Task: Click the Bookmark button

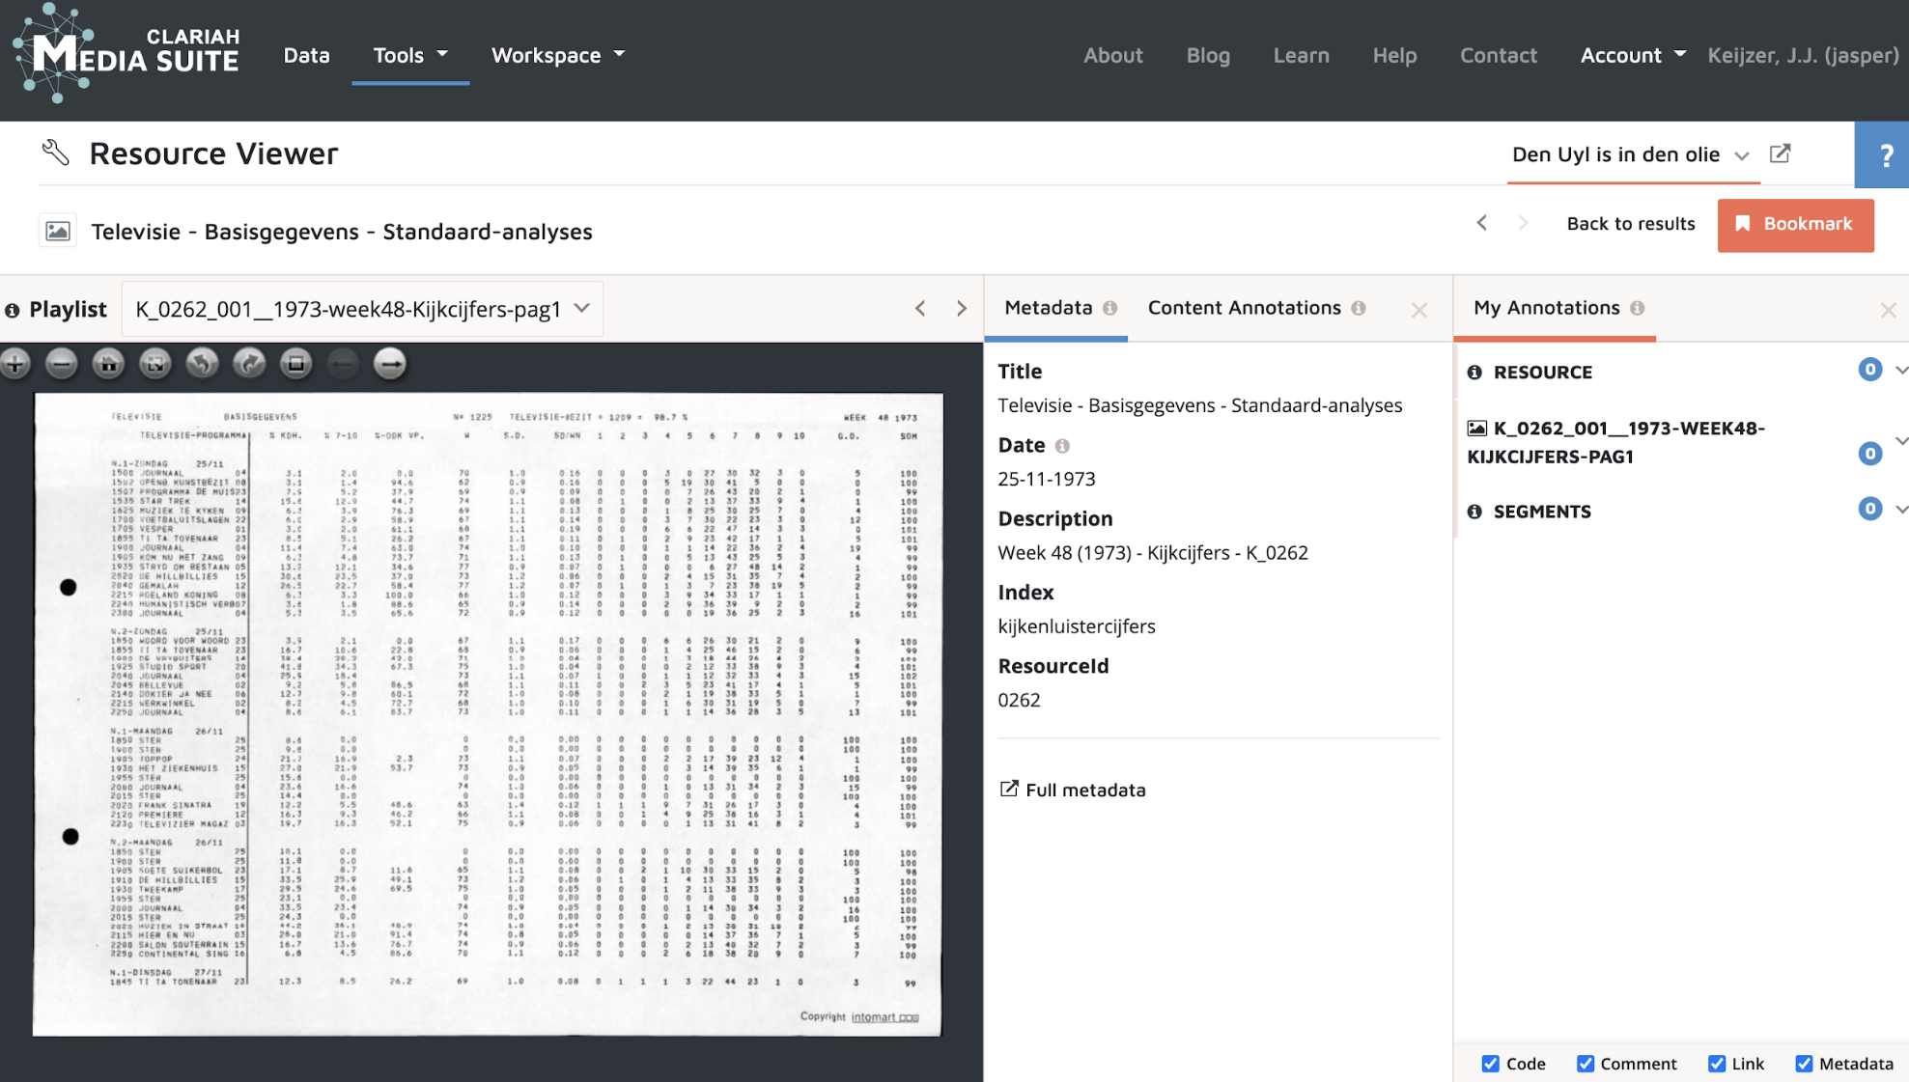Action: 1795,224
